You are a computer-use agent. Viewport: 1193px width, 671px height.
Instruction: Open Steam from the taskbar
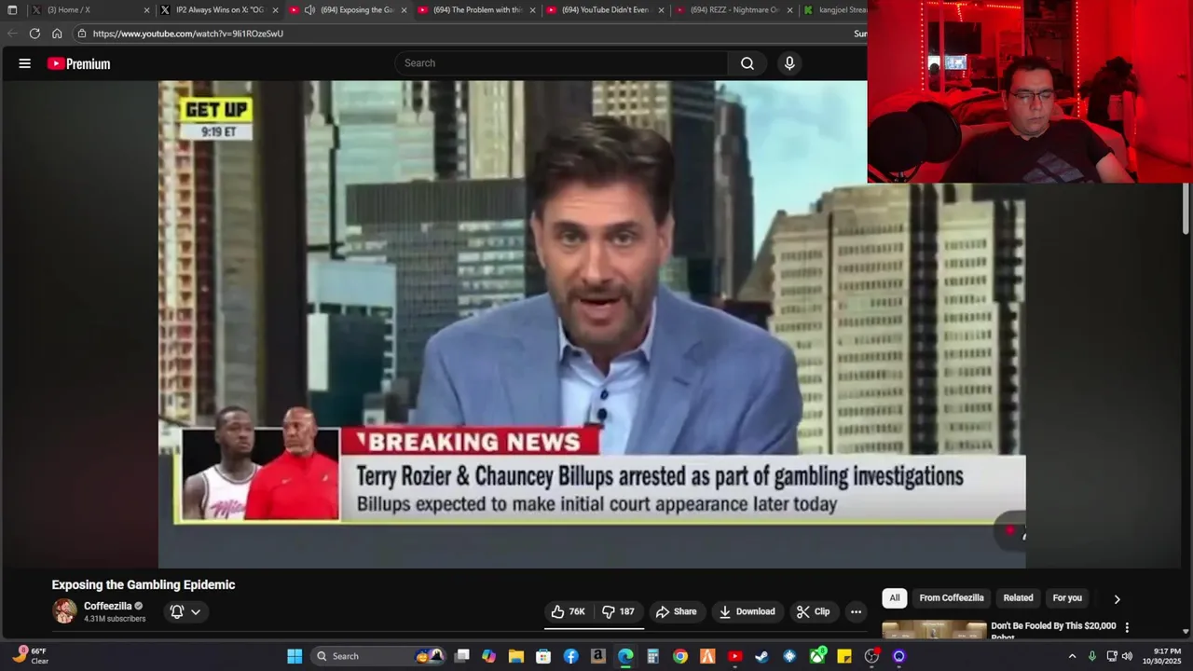(x=762, y=656)
